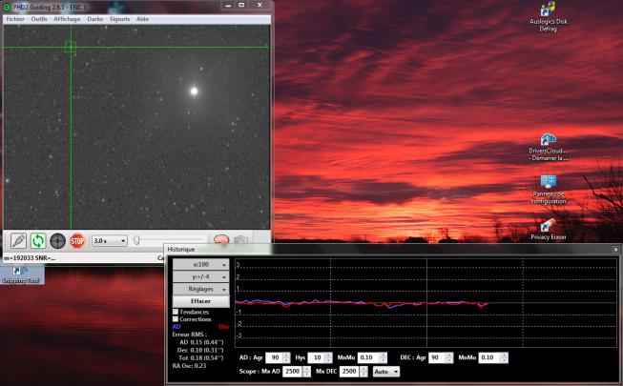Click the DEC MnMo spinner arrows
Viewport: 623px width, 386px height.
click(504, 357)
